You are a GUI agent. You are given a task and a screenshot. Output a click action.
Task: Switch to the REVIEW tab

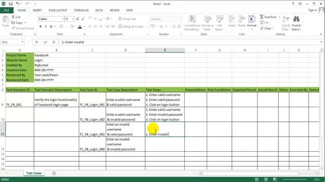click(114, 10)
